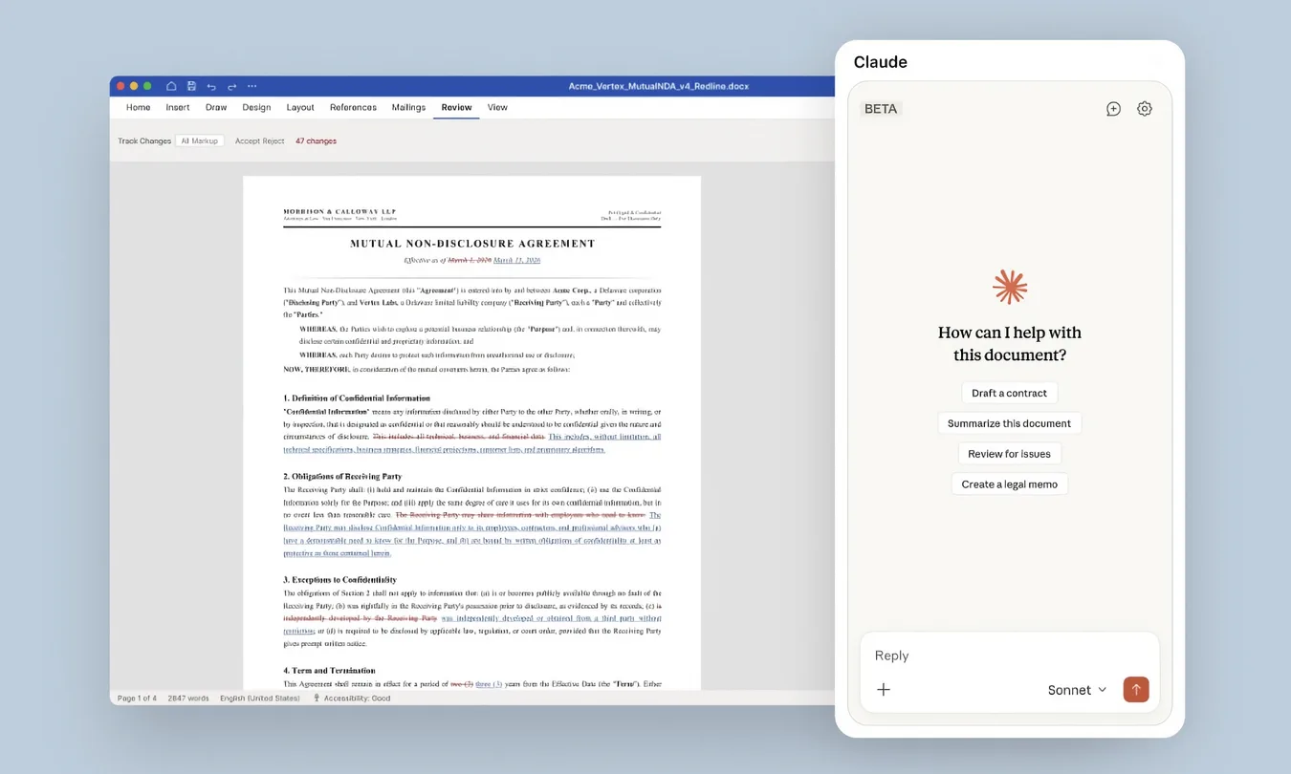Click the Review for issues suggestion

coord(1009,453)
